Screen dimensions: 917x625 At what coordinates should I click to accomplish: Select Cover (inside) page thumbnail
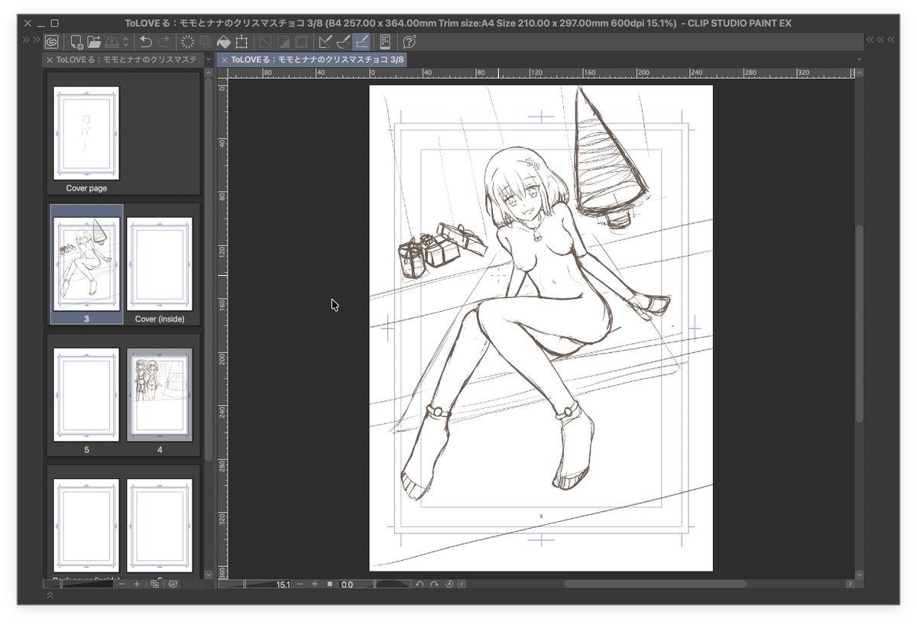pos(160,264)
